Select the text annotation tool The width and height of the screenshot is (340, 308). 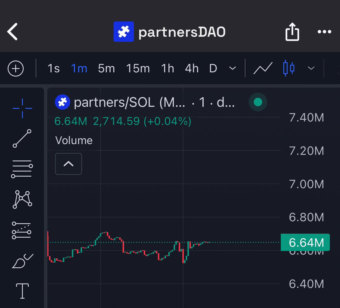[x=22, y=291]
